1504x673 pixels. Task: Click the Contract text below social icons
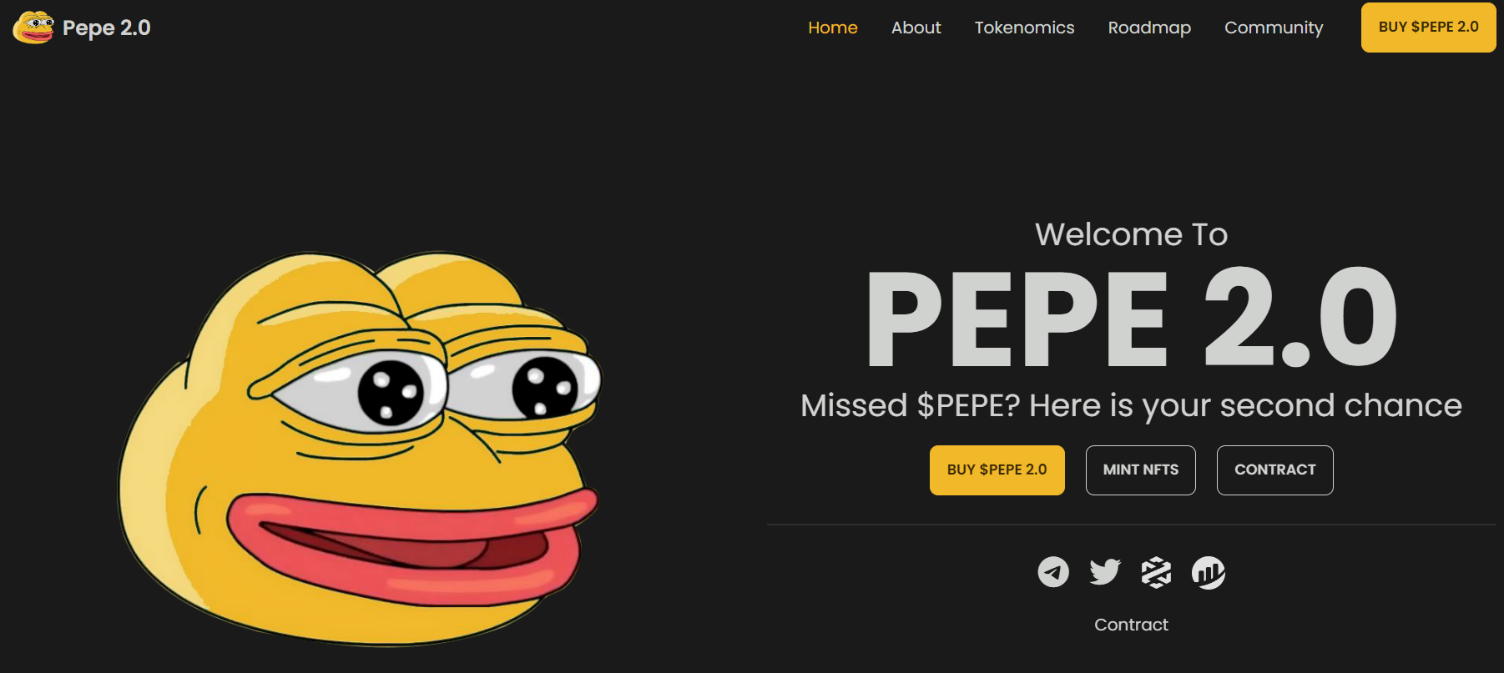[x=1131, y=625]
